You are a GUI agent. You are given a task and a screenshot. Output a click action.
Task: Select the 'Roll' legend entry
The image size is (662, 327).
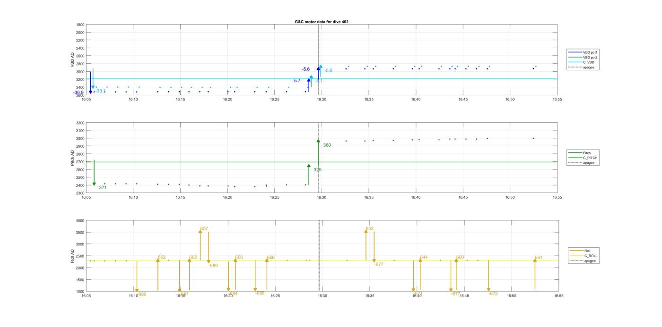coord(581,251)
